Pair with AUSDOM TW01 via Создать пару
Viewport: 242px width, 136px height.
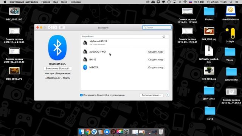(156, 52)
